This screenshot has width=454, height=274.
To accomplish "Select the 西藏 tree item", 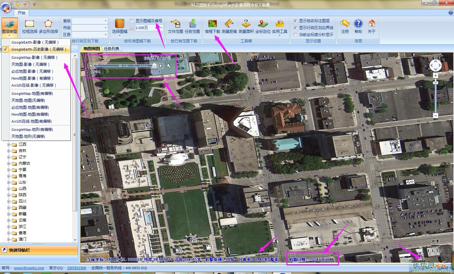I will pos(22,208).
